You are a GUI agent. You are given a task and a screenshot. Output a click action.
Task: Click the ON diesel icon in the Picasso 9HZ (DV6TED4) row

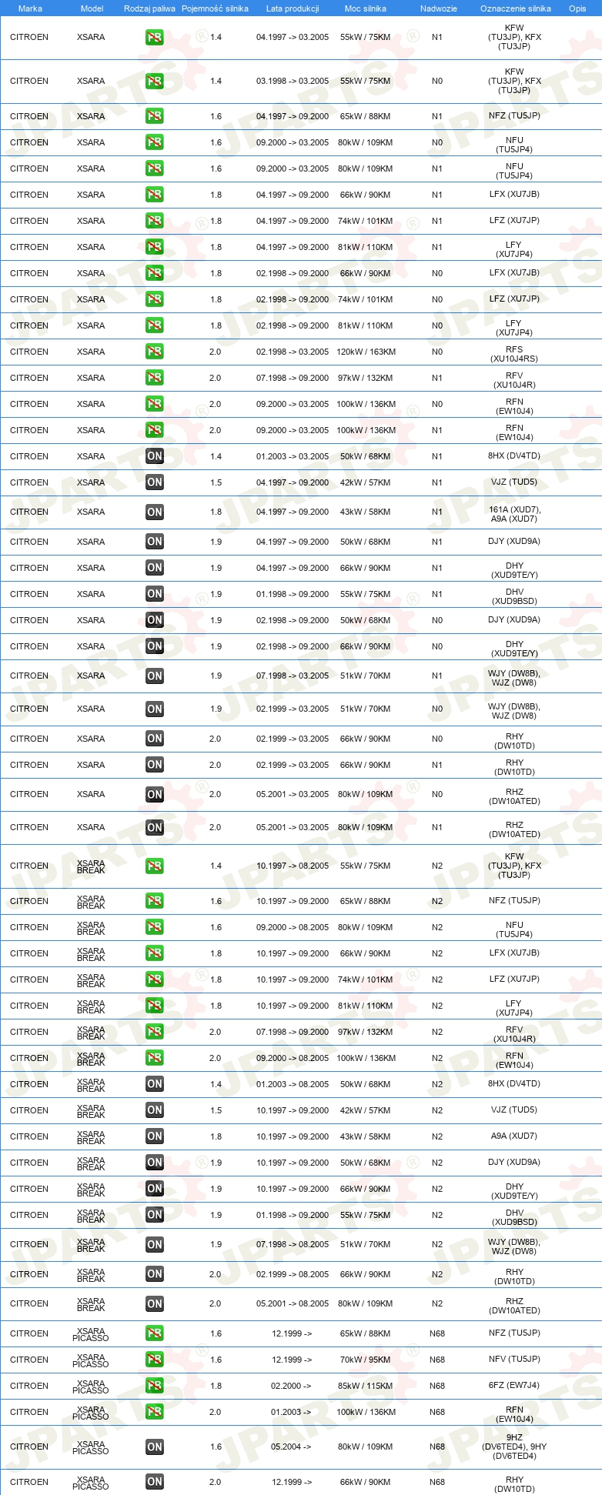tap(155, 1447)
